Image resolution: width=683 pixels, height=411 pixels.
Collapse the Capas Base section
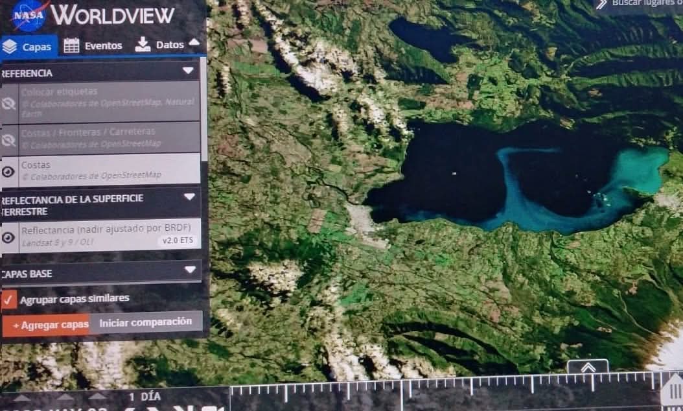(191, 269)
